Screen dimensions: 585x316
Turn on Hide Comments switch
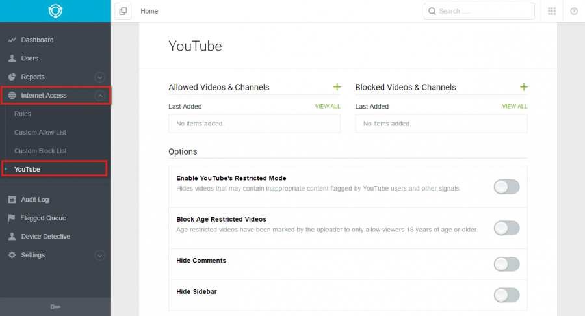click(x=506, y=264)
